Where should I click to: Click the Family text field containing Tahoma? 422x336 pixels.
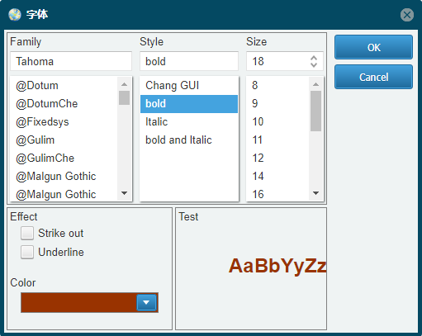point(71,61)
